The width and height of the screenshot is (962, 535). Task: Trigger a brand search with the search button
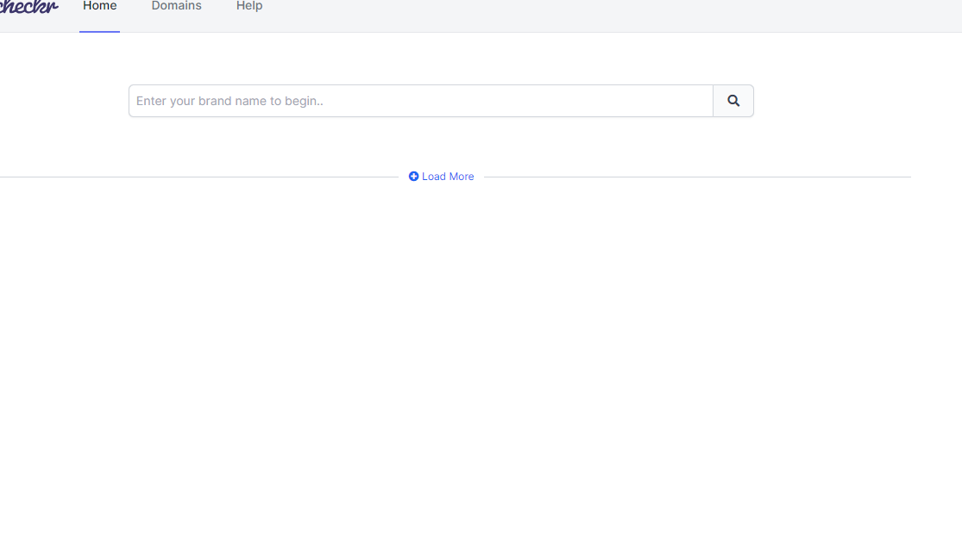[733, 101]
